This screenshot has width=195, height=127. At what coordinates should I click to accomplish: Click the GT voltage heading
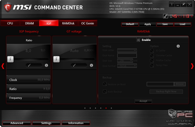coord(74,31)
